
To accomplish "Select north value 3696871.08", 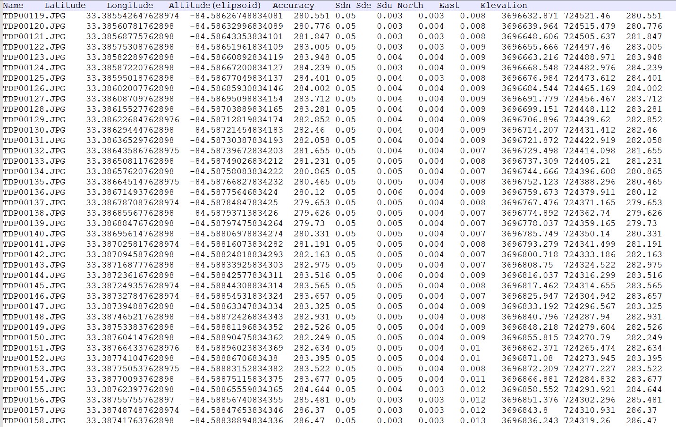I will coord(527,358).
